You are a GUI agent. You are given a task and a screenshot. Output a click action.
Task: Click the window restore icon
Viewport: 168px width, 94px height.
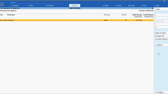point(164,1)
